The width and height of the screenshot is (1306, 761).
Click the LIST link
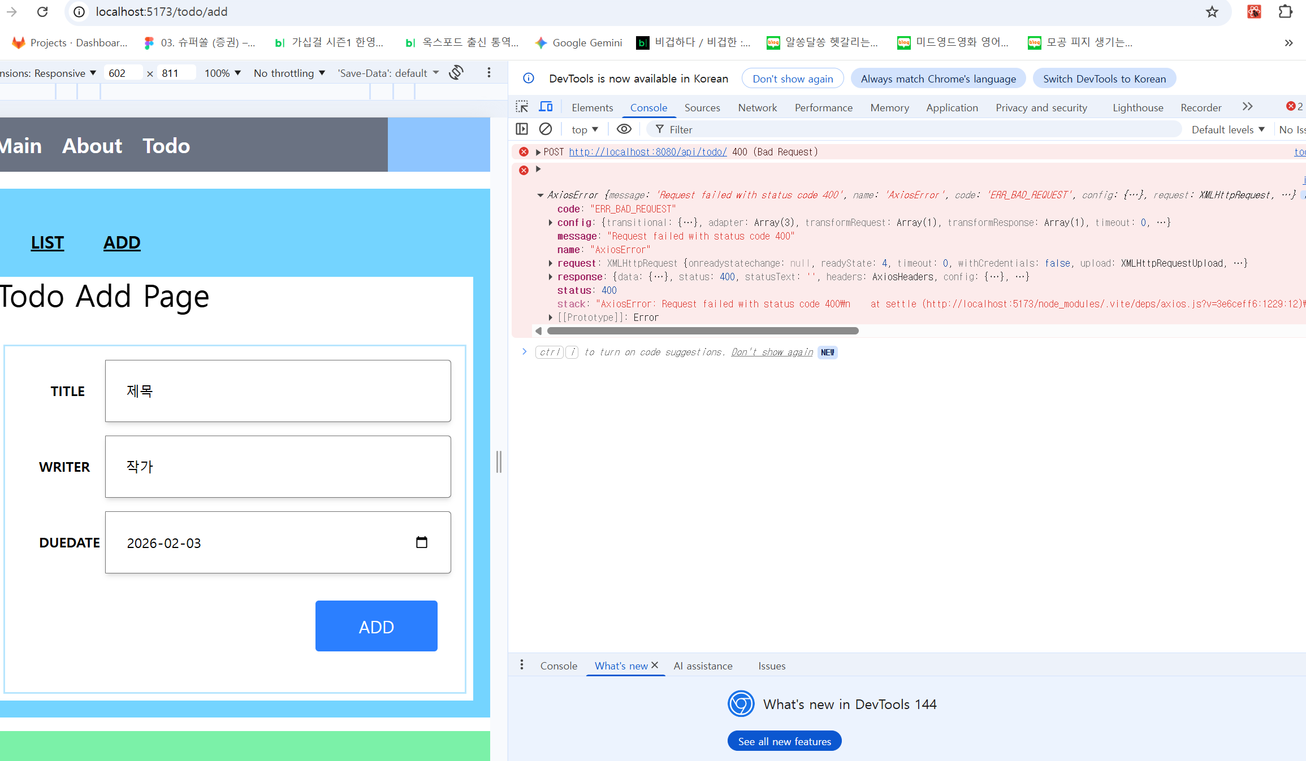[47, 242]
